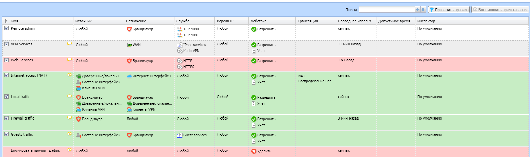Viewport: 530px width, 157px height.
Task: Click the green Allow checkmark in Firewall traffic row
Action: pyautogui.click(x=254, y=119)
